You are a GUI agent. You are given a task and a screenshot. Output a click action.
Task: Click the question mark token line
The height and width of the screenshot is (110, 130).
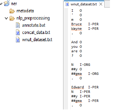pyautogui.click(x=77, y=56)
